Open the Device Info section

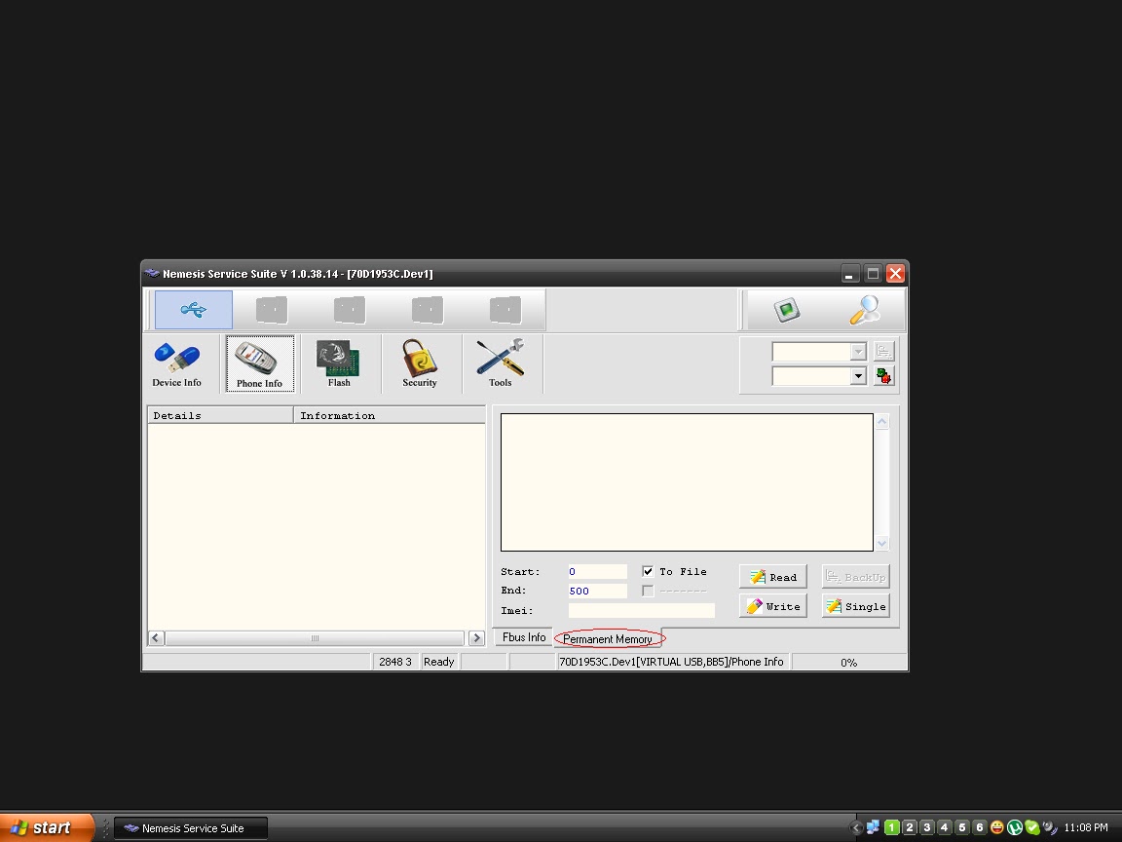[x=176, y=364]
